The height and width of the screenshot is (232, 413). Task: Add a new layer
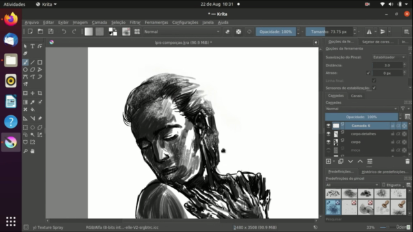(x=328, y=161)
